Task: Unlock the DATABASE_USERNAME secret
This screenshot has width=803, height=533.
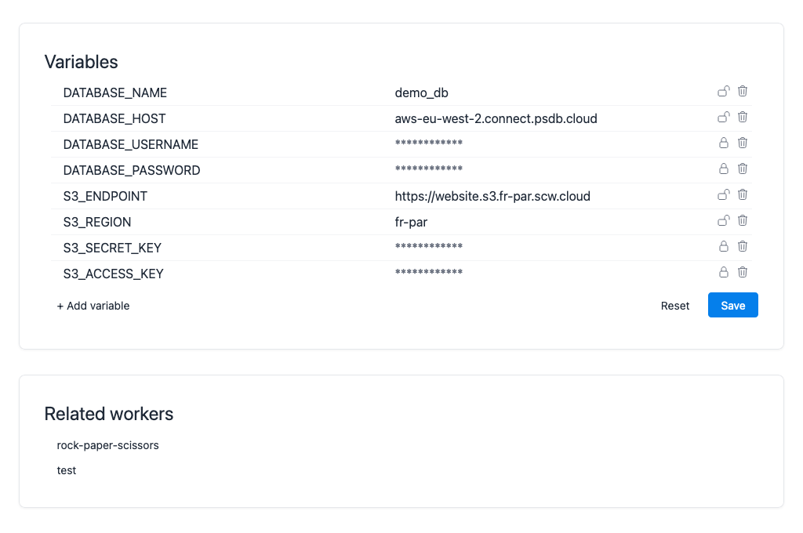Action: point(723,143)
